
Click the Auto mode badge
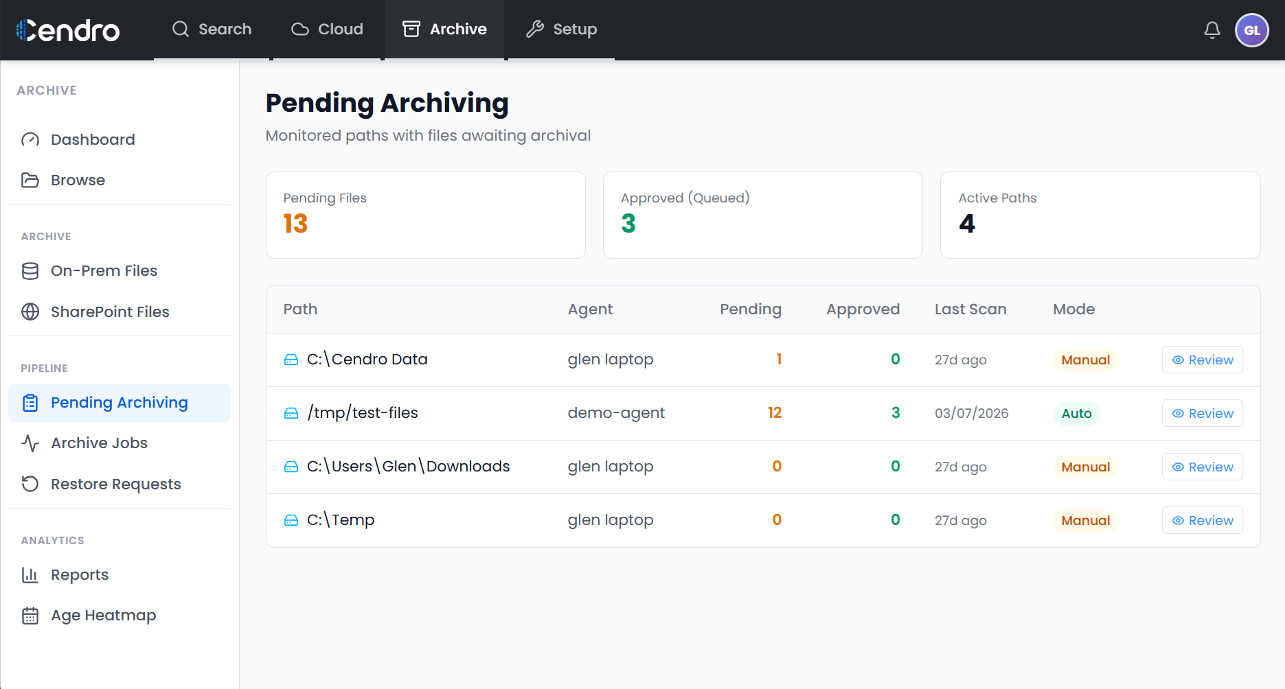click(1076, 413)
